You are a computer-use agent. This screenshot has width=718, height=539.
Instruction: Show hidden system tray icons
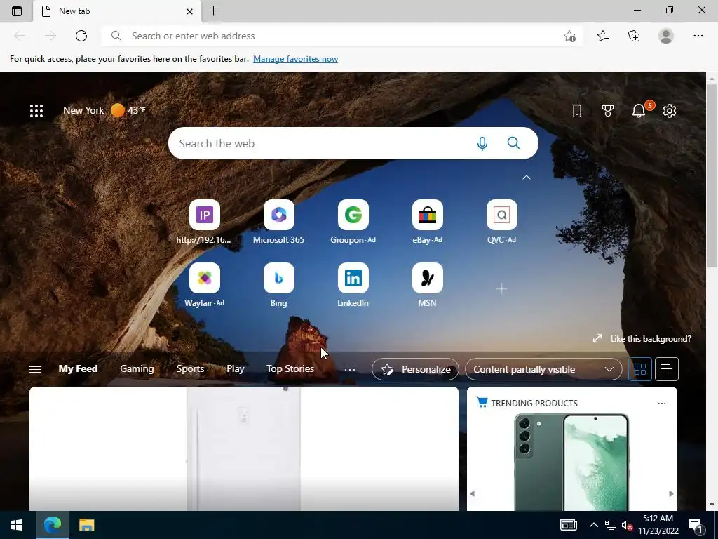point(593,525)
